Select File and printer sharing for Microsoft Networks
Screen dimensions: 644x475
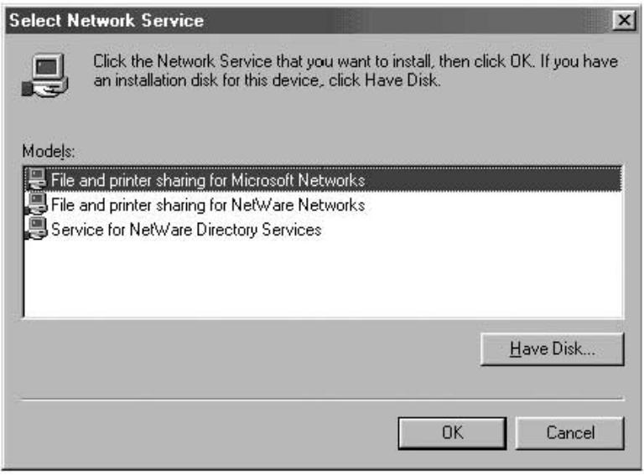208,180
